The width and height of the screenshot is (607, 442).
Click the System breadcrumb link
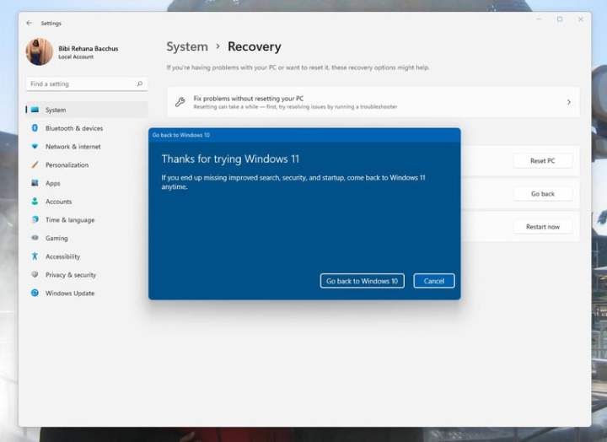pyautogui.click(x=187, y=46)
